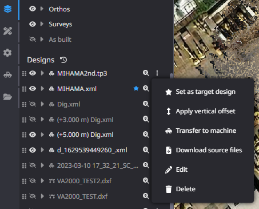The height and width of the screenshot is (209, 259).
Task: Hide the MIHAMA2nd.tp3 design
Action: coord(33,73)
